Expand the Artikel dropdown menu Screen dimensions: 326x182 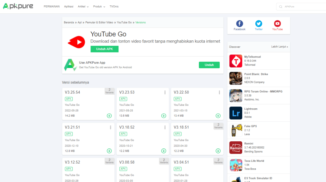click(83, 6)
